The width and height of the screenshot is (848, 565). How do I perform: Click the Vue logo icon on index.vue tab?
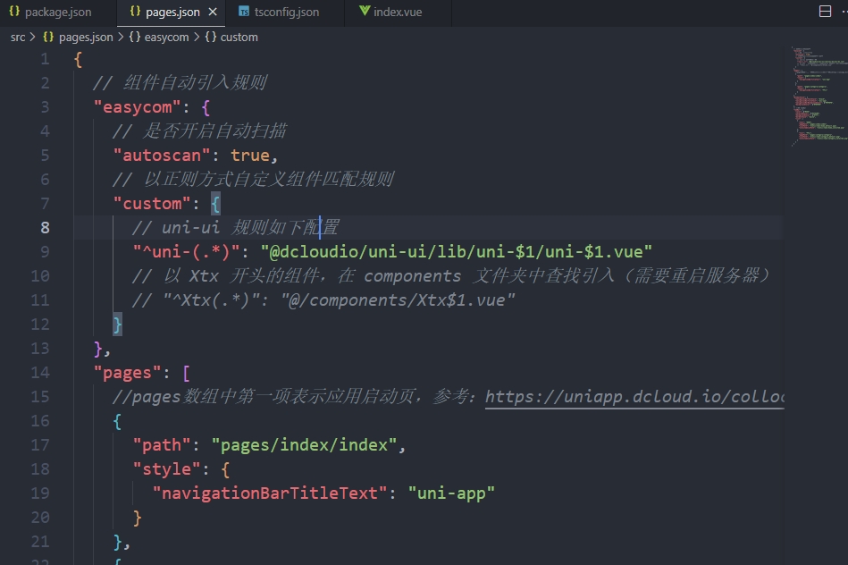[x=365, y=13]
